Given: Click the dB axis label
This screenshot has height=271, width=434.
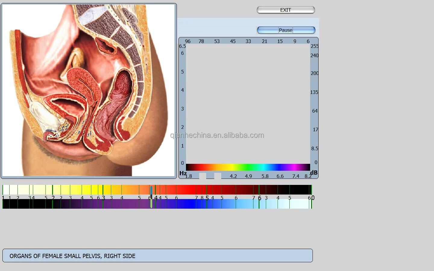Looking at the screenshot, I should (314, 173).
